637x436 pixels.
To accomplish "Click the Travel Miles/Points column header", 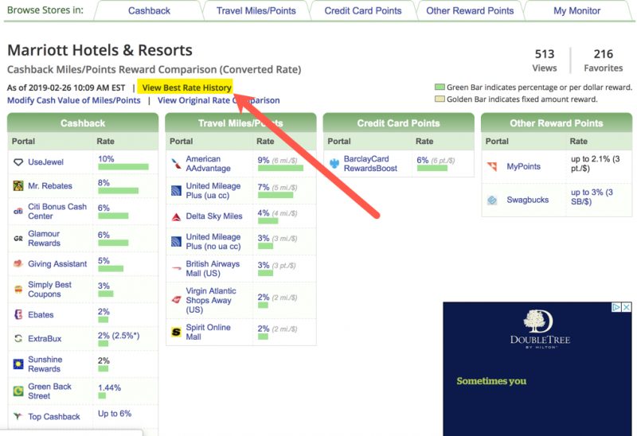I will point(240,123).
